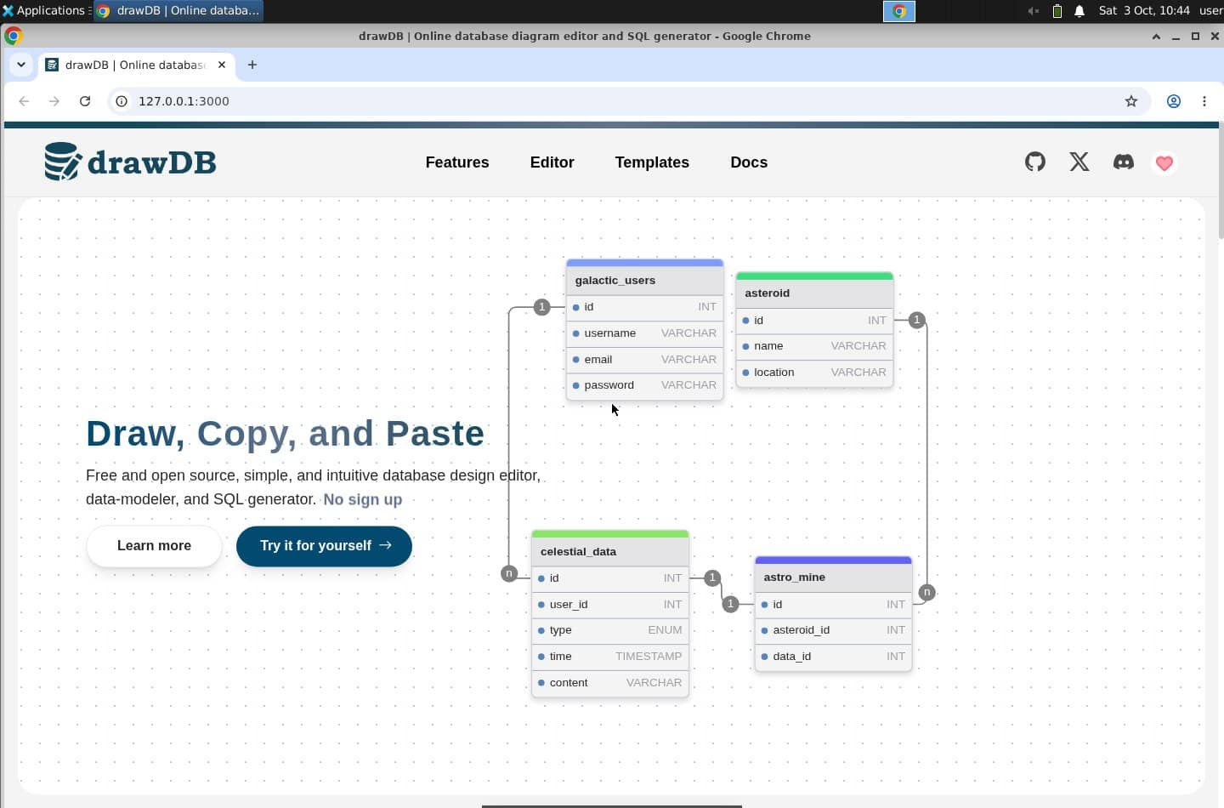This screenshot has height=808, width=1224.
Task: Reload the page
Action: click(85, 101)
